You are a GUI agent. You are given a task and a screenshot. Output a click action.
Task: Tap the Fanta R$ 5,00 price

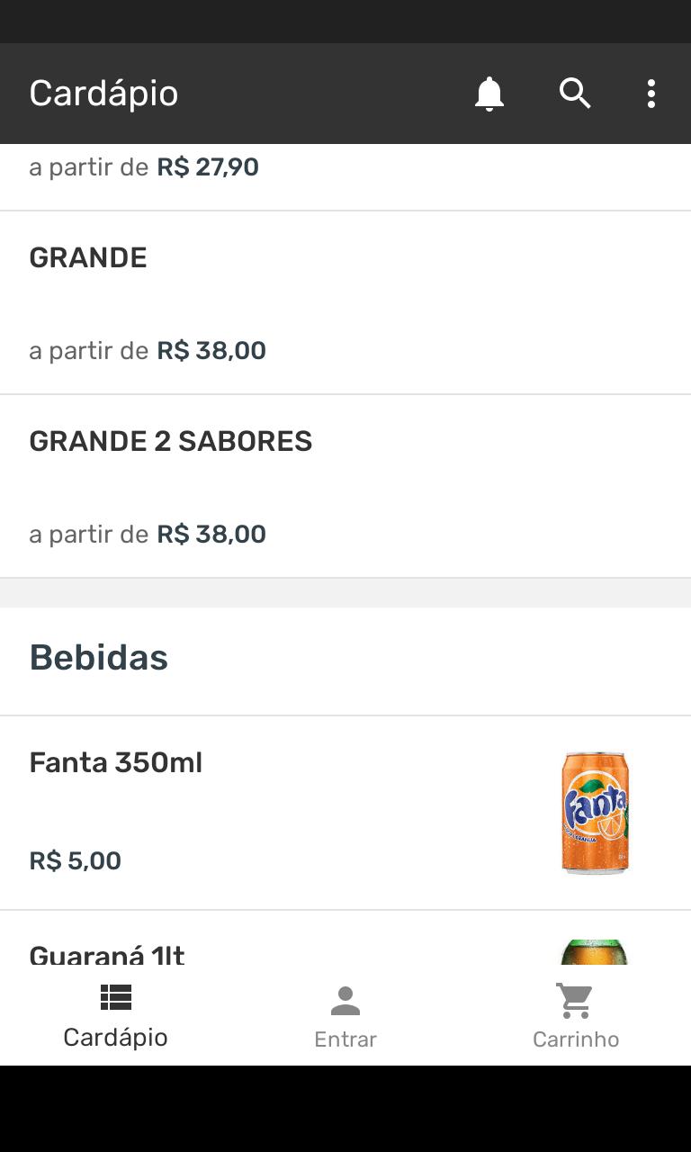pyautogui.click(x=76, y=861)
